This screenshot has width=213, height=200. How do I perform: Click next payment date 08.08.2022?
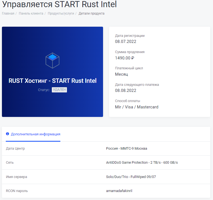point(126,90)
